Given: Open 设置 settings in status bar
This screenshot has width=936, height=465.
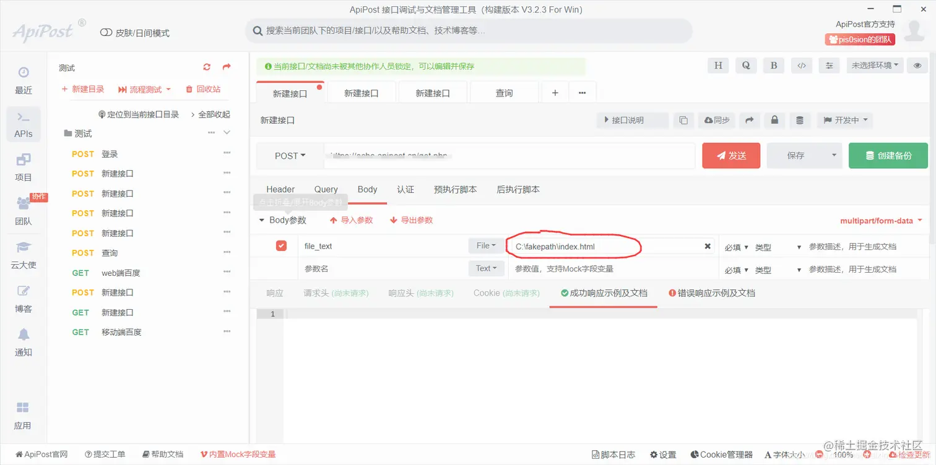Looking at the screenshot, I should click(663, 454).
